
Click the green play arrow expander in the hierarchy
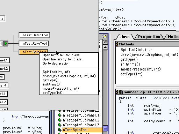coord(6,44)
